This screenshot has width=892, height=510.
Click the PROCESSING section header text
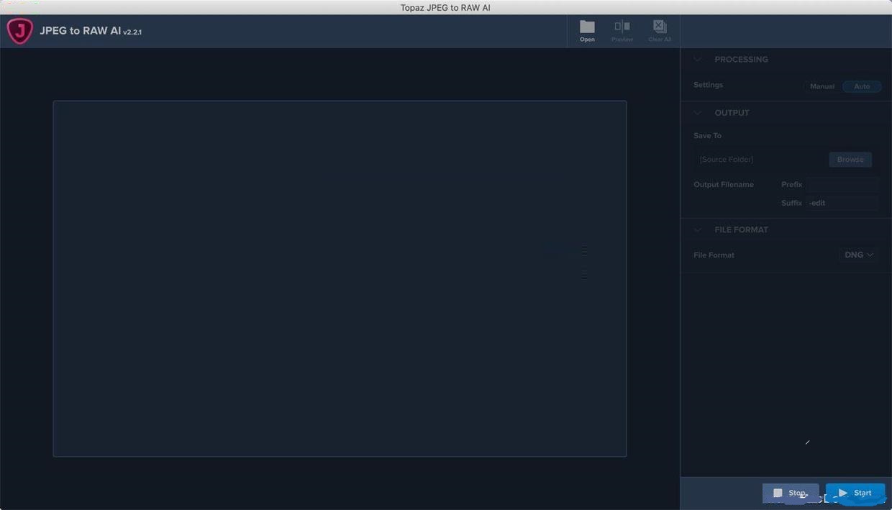[741, 59]
